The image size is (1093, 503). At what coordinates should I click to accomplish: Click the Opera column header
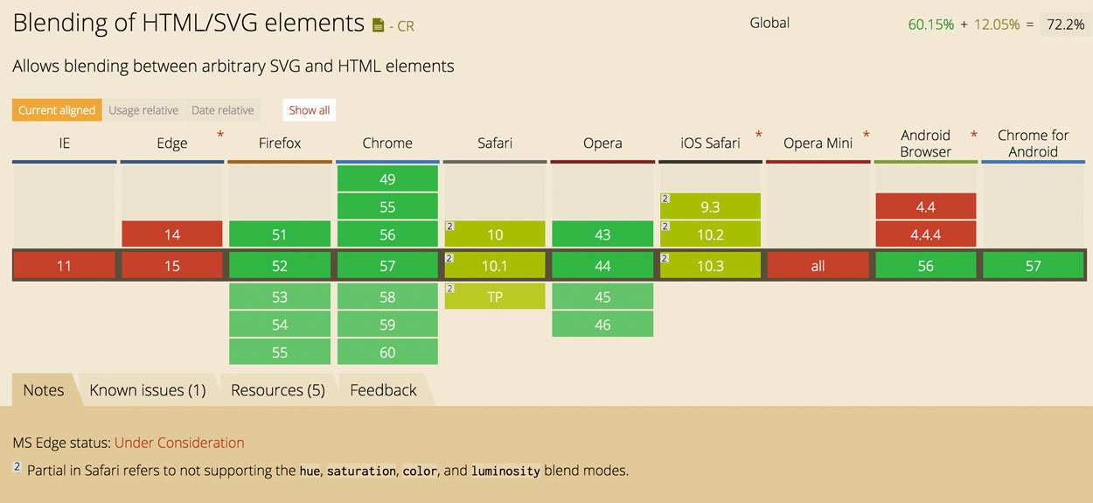click(602, 143)
